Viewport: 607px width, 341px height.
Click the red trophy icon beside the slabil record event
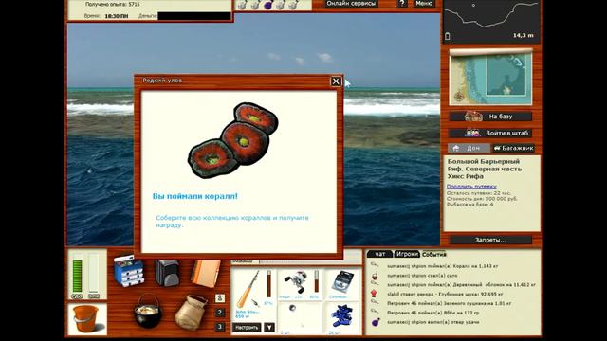pyautogui.click(x=374, y=294)
